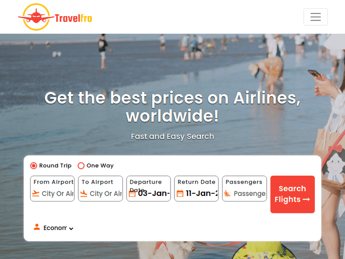Click the landing plane icon in To Airport
Viewport: 345px width, 259px height.
[x=84, y=193]
